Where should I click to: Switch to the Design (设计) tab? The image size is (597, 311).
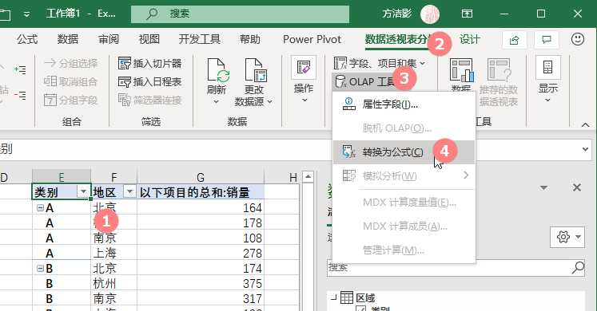[x=469, y=39]
